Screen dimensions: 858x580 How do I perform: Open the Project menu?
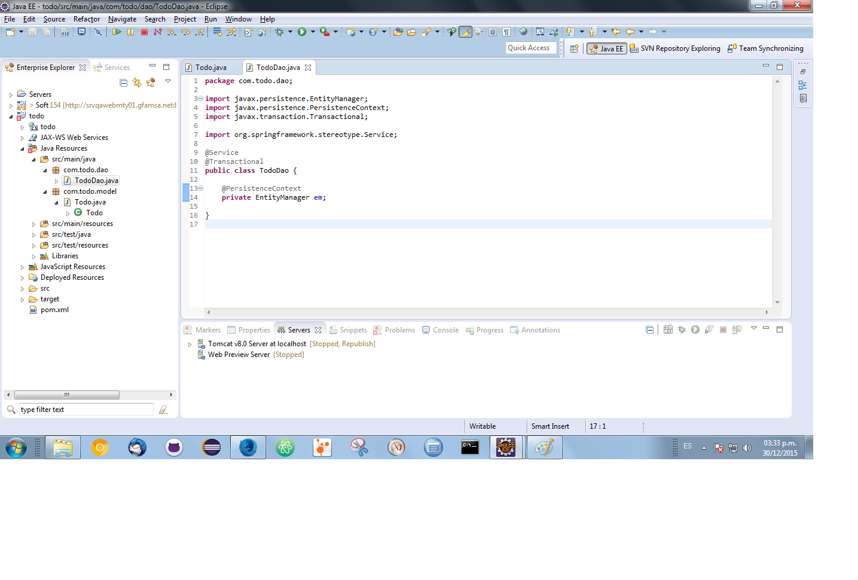pos(185,19)
